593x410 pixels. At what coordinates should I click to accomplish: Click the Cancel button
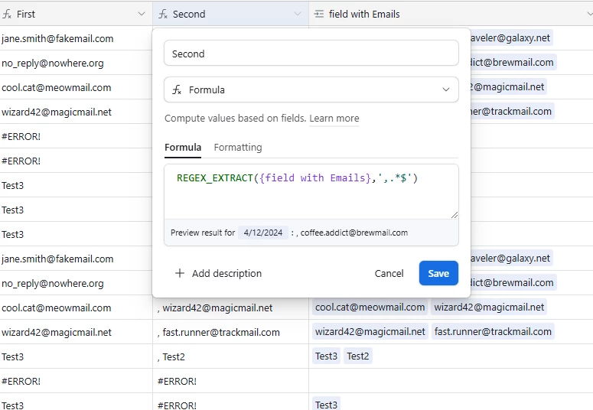tap(389, 273)
